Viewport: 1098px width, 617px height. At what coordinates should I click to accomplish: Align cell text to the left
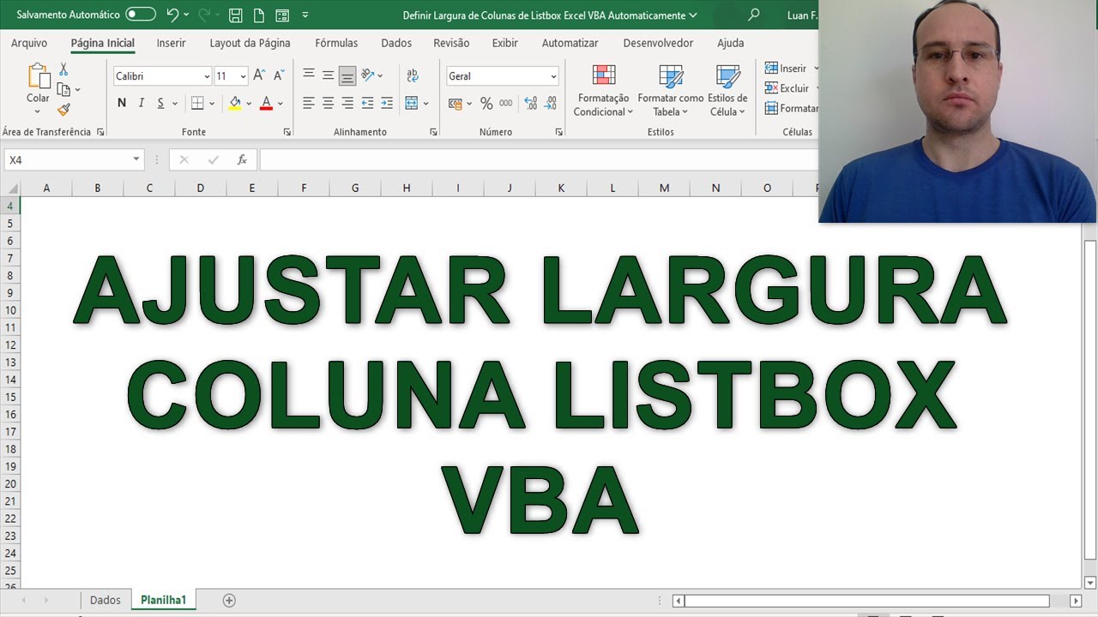point(309,103)
